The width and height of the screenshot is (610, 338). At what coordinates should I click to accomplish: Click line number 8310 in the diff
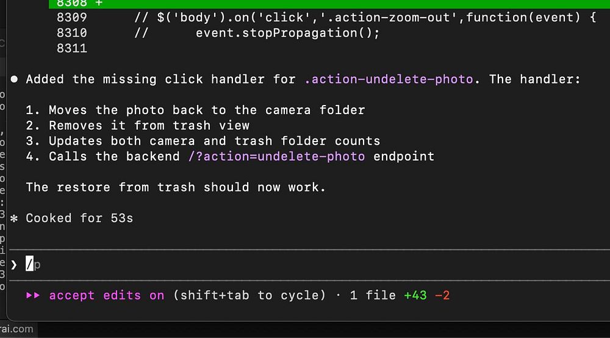71,32
